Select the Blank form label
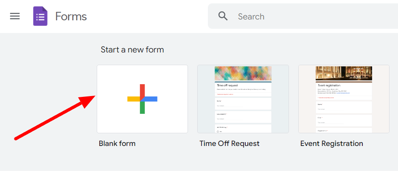398x176 pixels. pos(117,143)
